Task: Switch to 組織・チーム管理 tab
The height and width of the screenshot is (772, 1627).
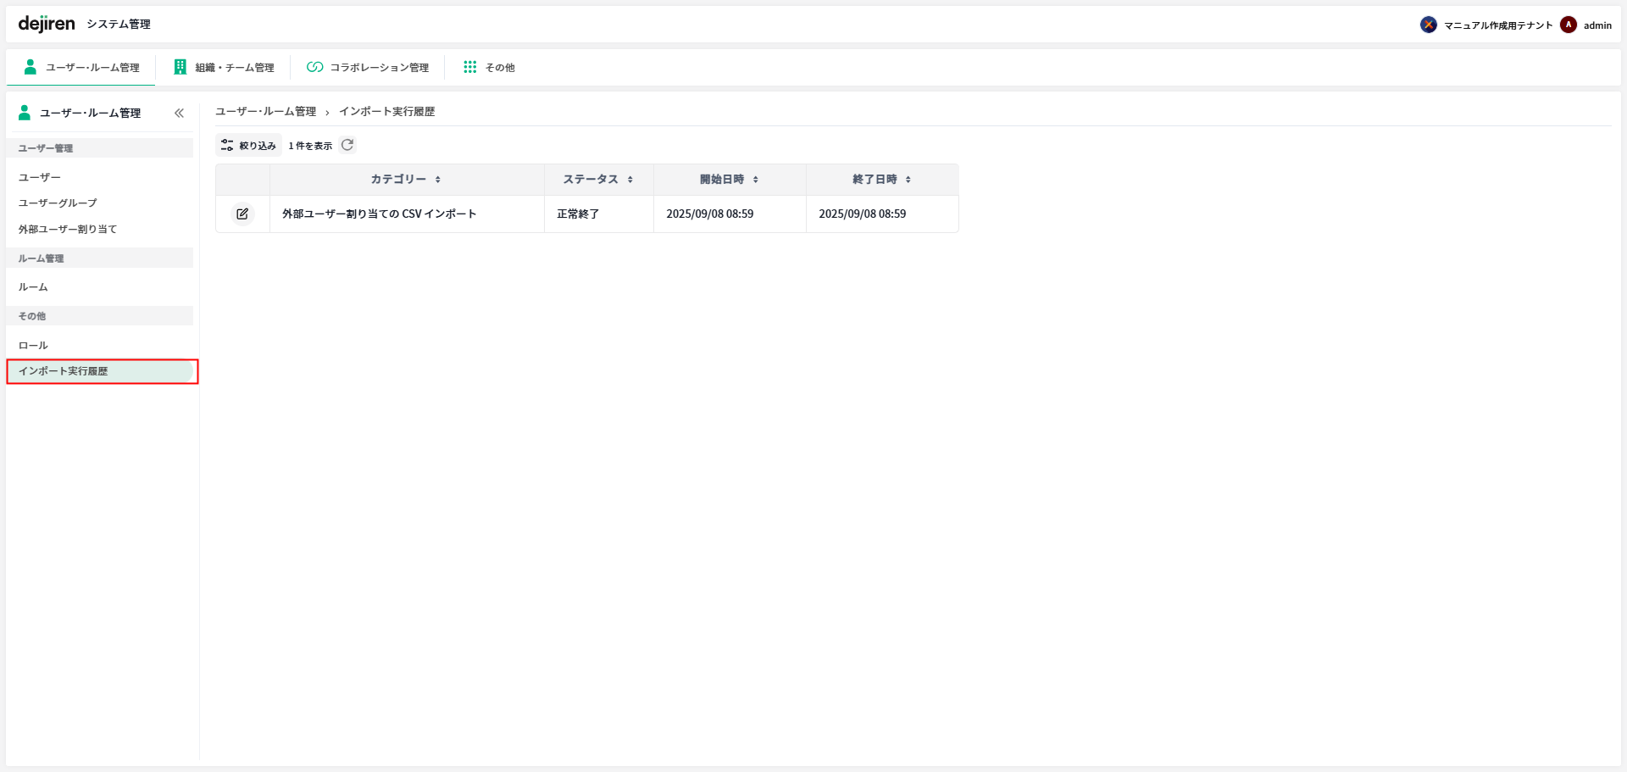Action: [x=224, y=67]
